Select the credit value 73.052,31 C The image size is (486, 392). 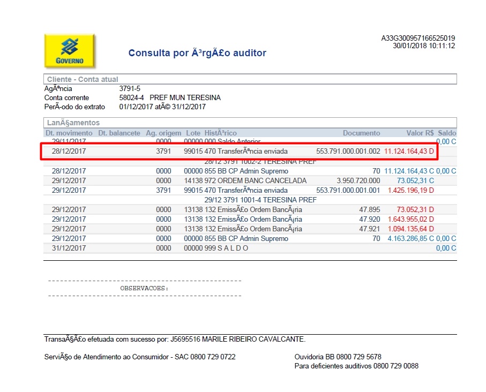click(x=415, y=180)
